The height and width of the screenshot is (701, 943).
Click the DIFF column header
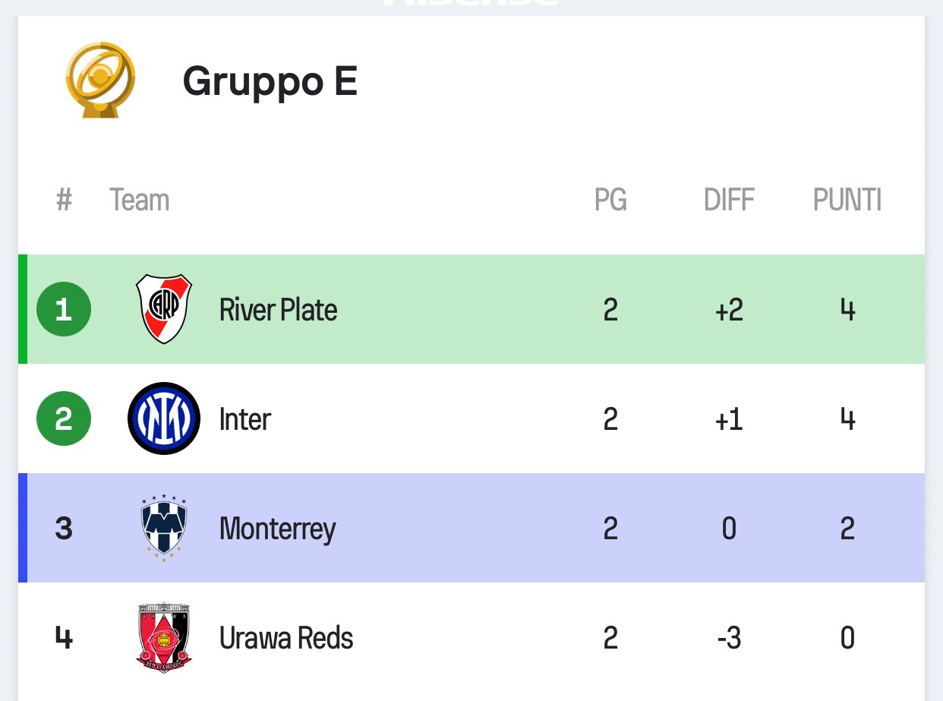click(729, 201)
